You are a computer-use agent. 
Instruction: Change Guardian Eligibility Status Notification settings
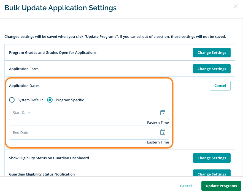(x=212, y=174)
